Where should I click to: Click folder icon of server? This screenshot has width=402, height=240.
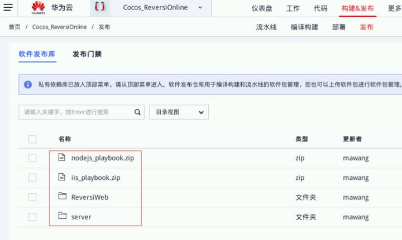click(63, 215)
